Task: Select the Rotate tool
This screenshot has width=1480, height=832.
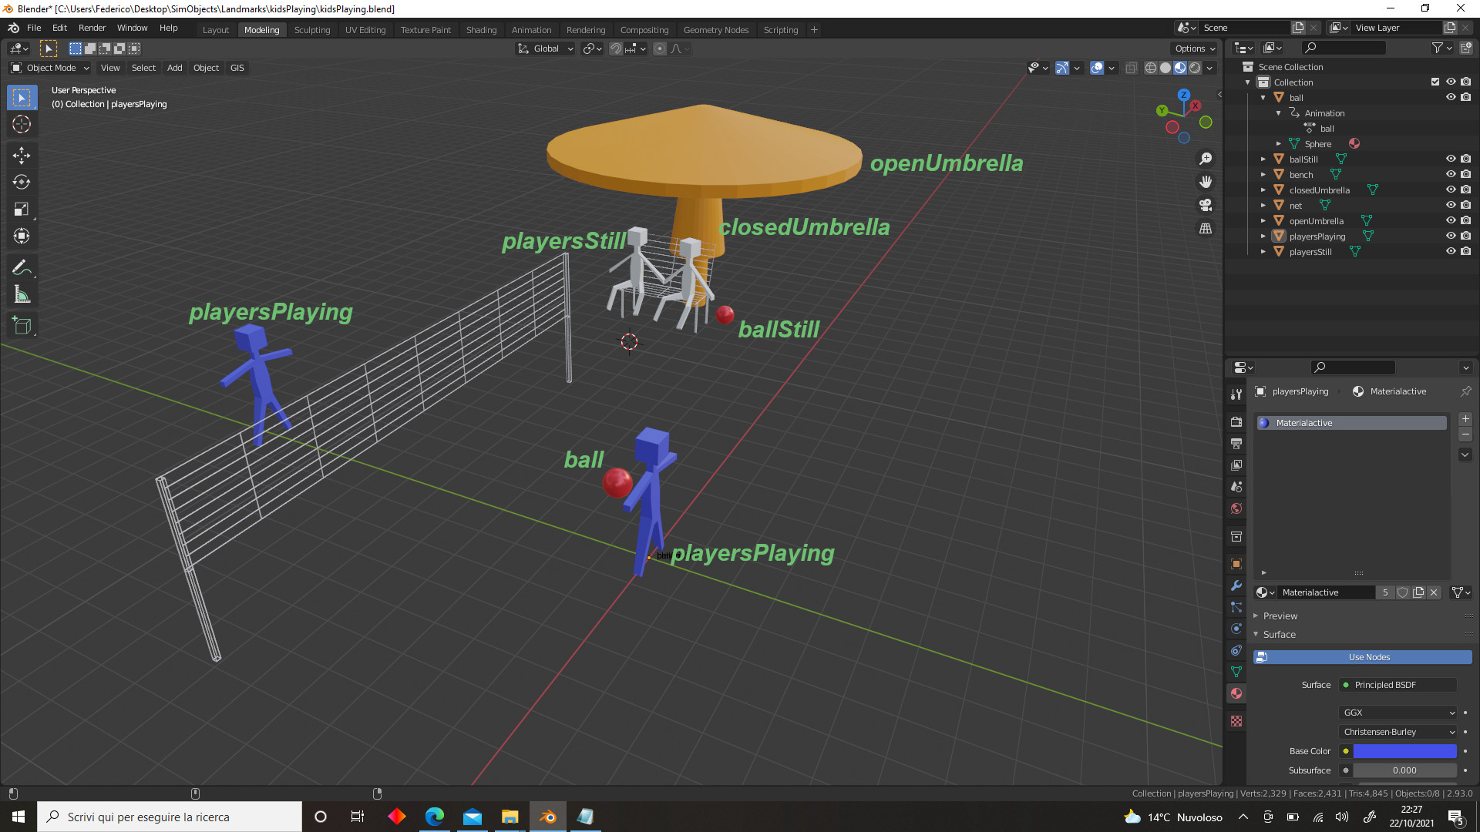Action: (x=22, y=183)
